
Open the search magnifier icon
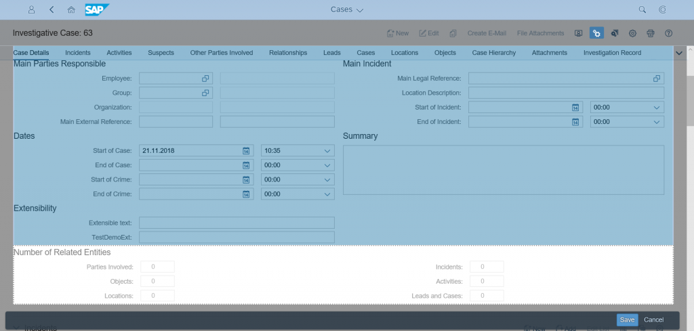(642, 9)
